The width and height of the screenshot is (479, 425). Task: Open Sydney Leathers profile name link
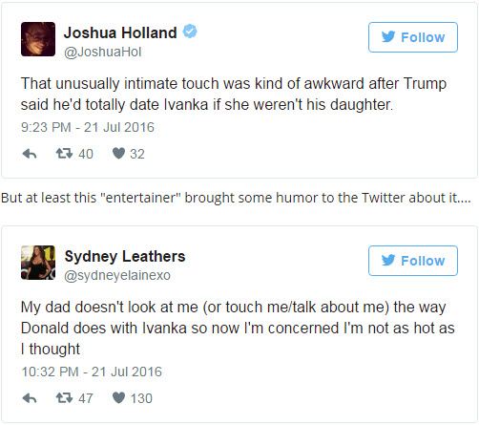coord(125,256)
